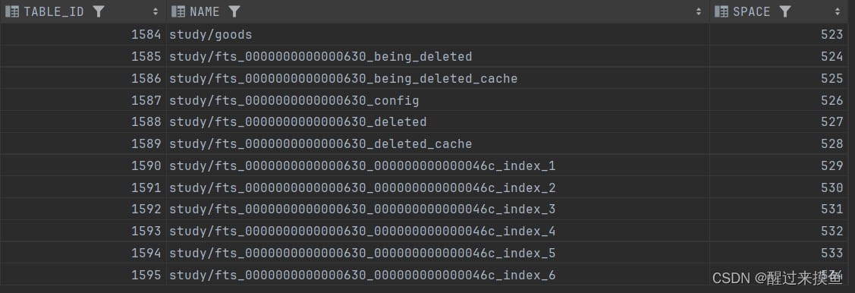This screenshot has height=293, width=855.
Task: Select TABLE_ID cell 1585
Action: pyautogui.click(x=83, y=56)
